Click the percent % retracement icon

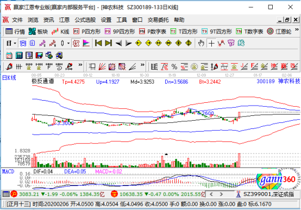click(174, 67)
